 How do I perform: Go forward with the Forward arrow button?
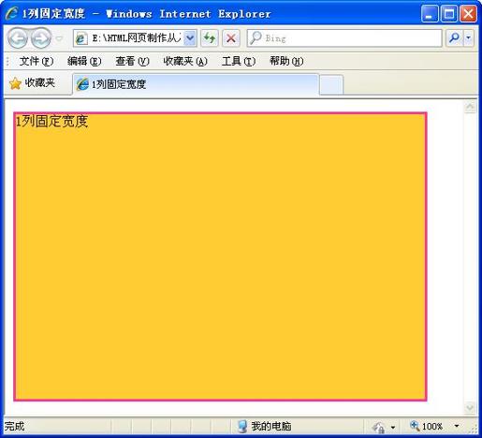(41, 38)
